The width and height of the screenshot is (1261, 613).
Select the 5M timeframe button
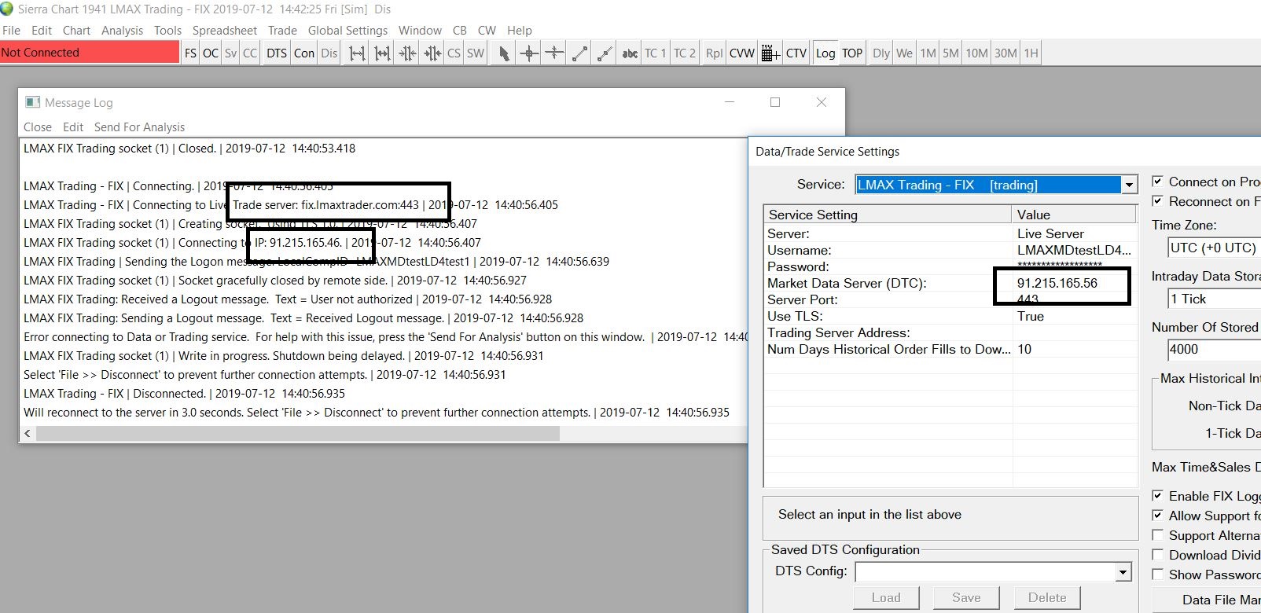(951, 53)
